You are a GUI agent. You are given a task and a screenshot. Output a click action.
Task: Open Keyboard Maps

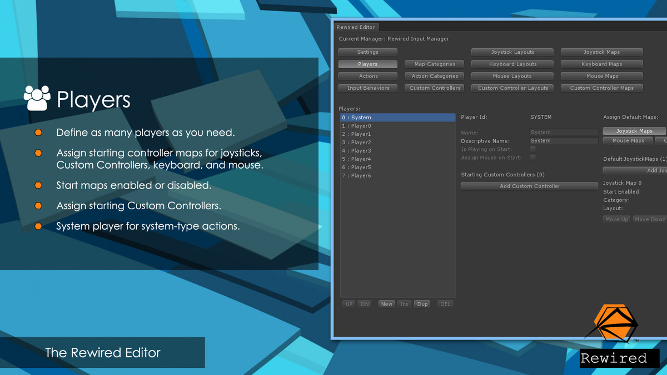click(x=601, y=64)
